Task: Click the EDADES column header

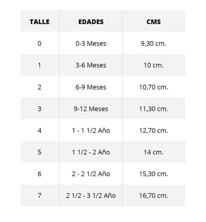Action: (x=91, y=22)
